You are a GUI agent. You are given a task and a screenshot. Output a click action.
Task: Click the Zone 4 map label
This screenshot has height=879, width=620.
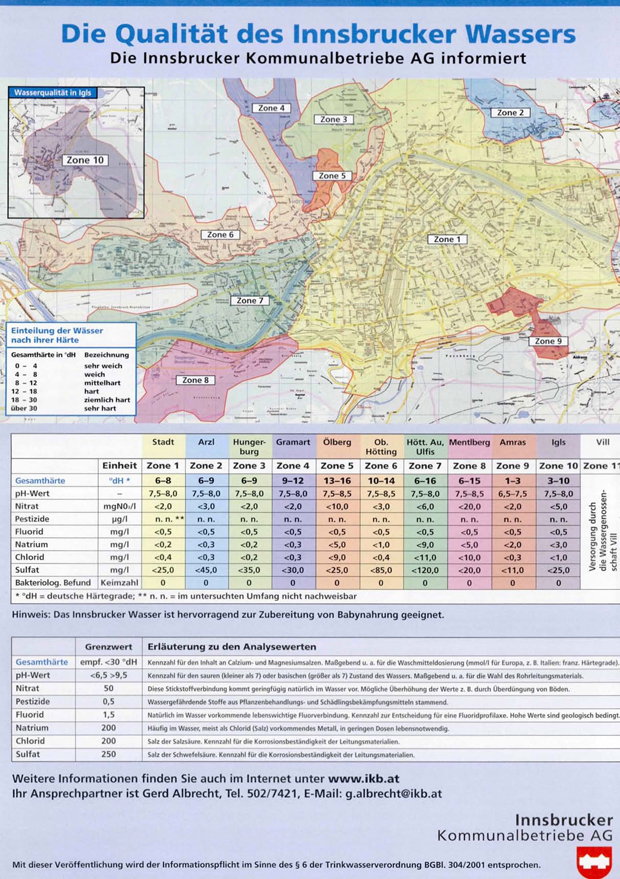tap(271, 108)
